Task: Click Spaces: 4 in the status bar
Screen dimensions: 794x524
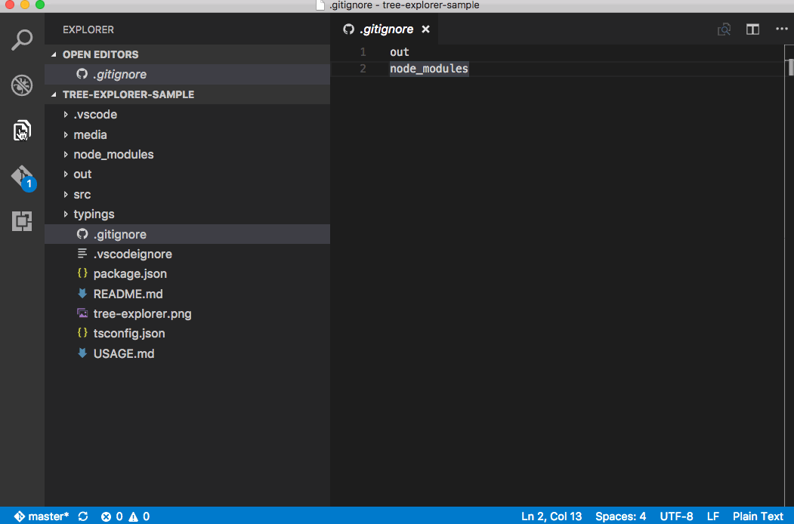Action: coord(621,516)
